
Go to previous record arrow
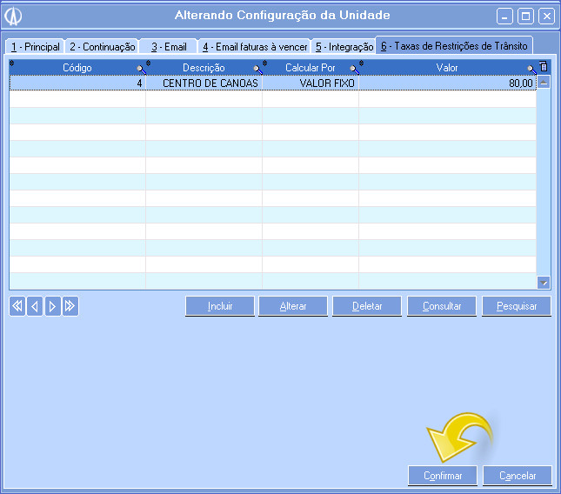click(x=35, y=306)
